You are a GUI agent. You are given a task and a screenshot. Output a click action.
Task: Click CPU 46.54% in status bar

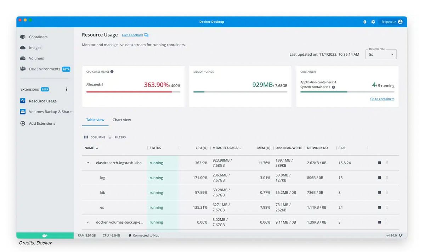point(112,235)
